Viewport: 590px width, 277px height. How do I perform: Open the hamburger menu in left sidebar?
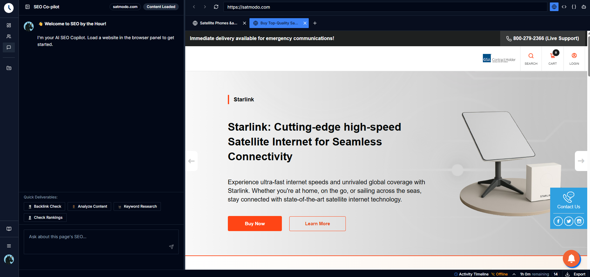click(x=9, y=246)
